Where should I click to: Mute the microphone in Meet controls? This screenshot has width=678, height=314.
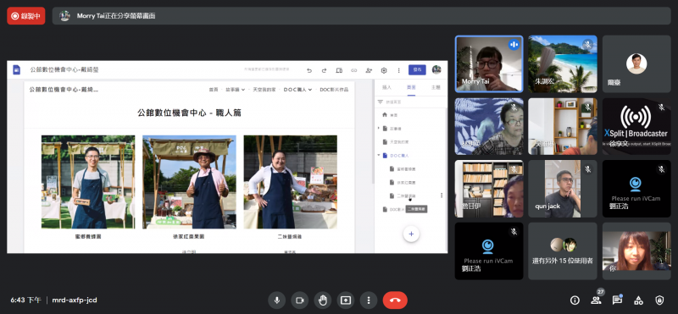tap(277, 300)
